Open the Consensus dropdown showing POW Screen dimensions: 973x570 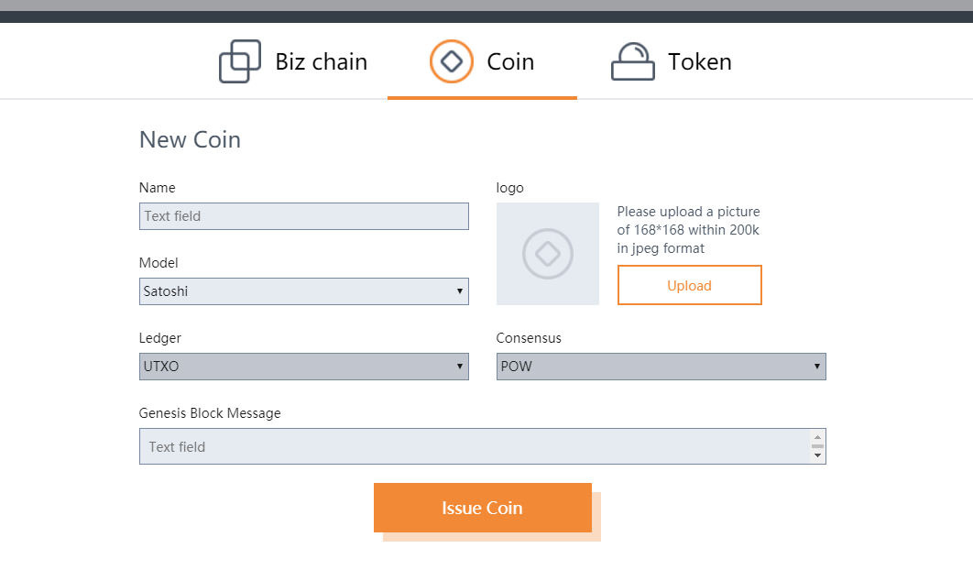pyautogui.click(x=661, y=367)
